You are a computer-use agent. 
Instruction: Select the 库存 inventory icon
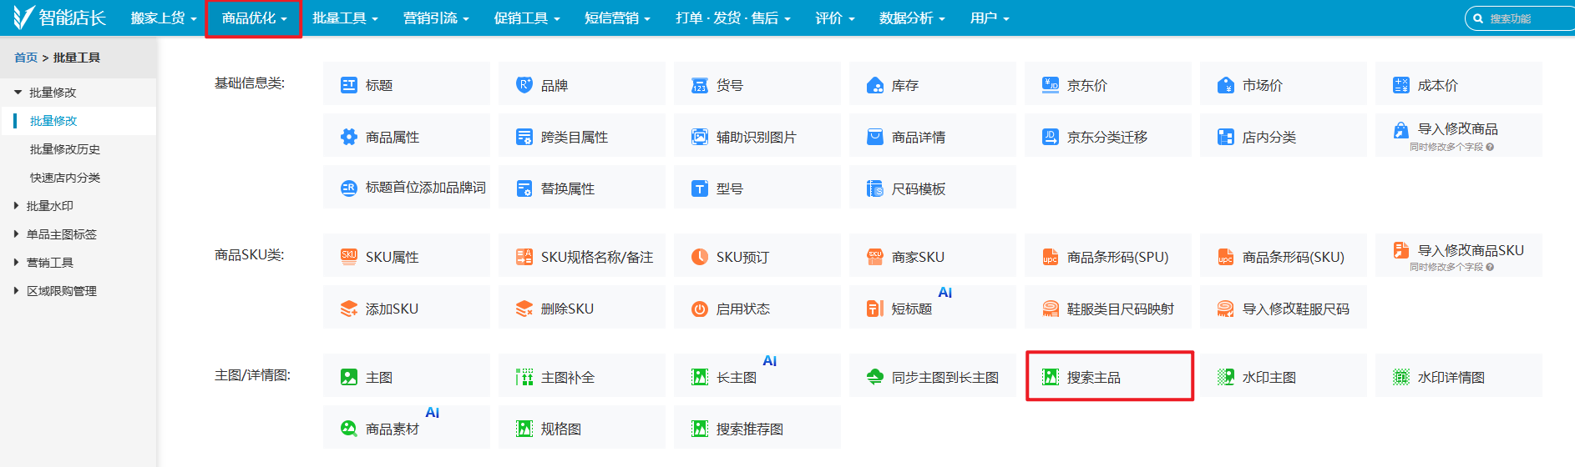[x=875, y=85]
